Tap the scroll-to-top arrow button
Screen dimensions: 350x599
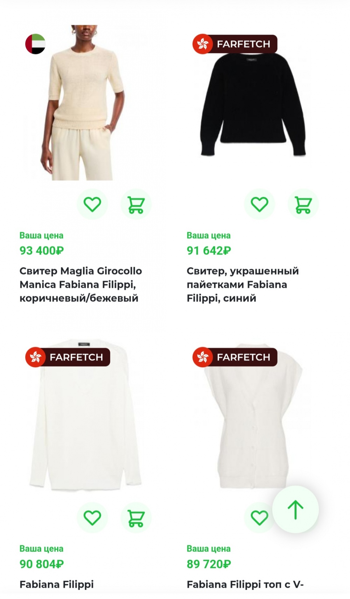[x=295, y=509]
